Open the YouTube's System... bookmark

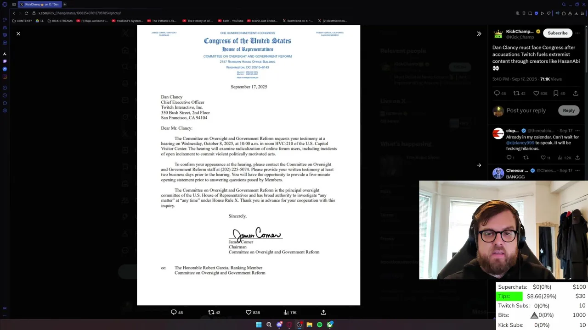click(127, 21)
